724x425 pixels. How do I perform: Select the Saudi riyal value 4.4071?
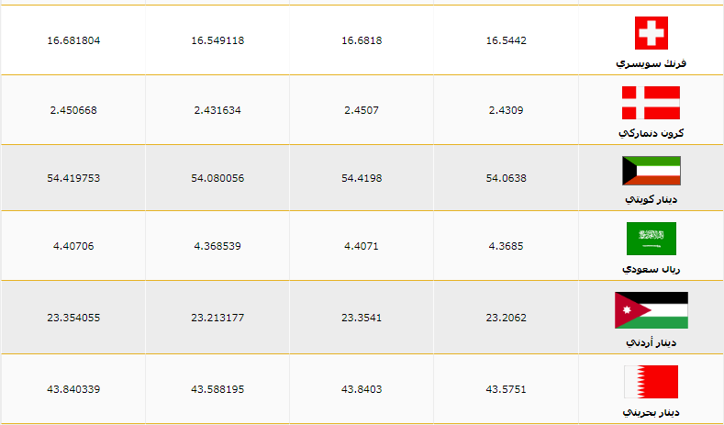[362, 246]
